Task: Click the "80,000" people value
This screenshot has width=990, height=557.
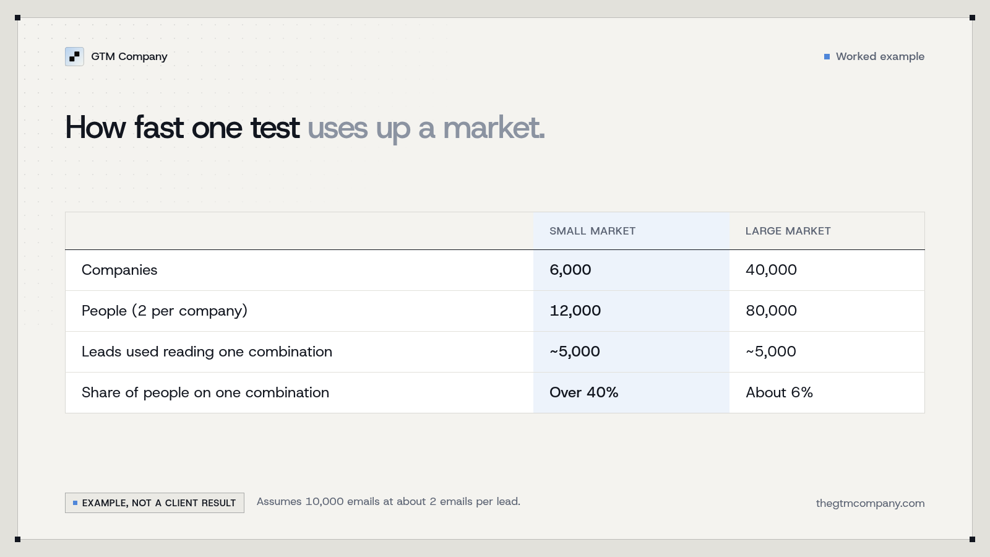Action: click(x=771, y=311)
